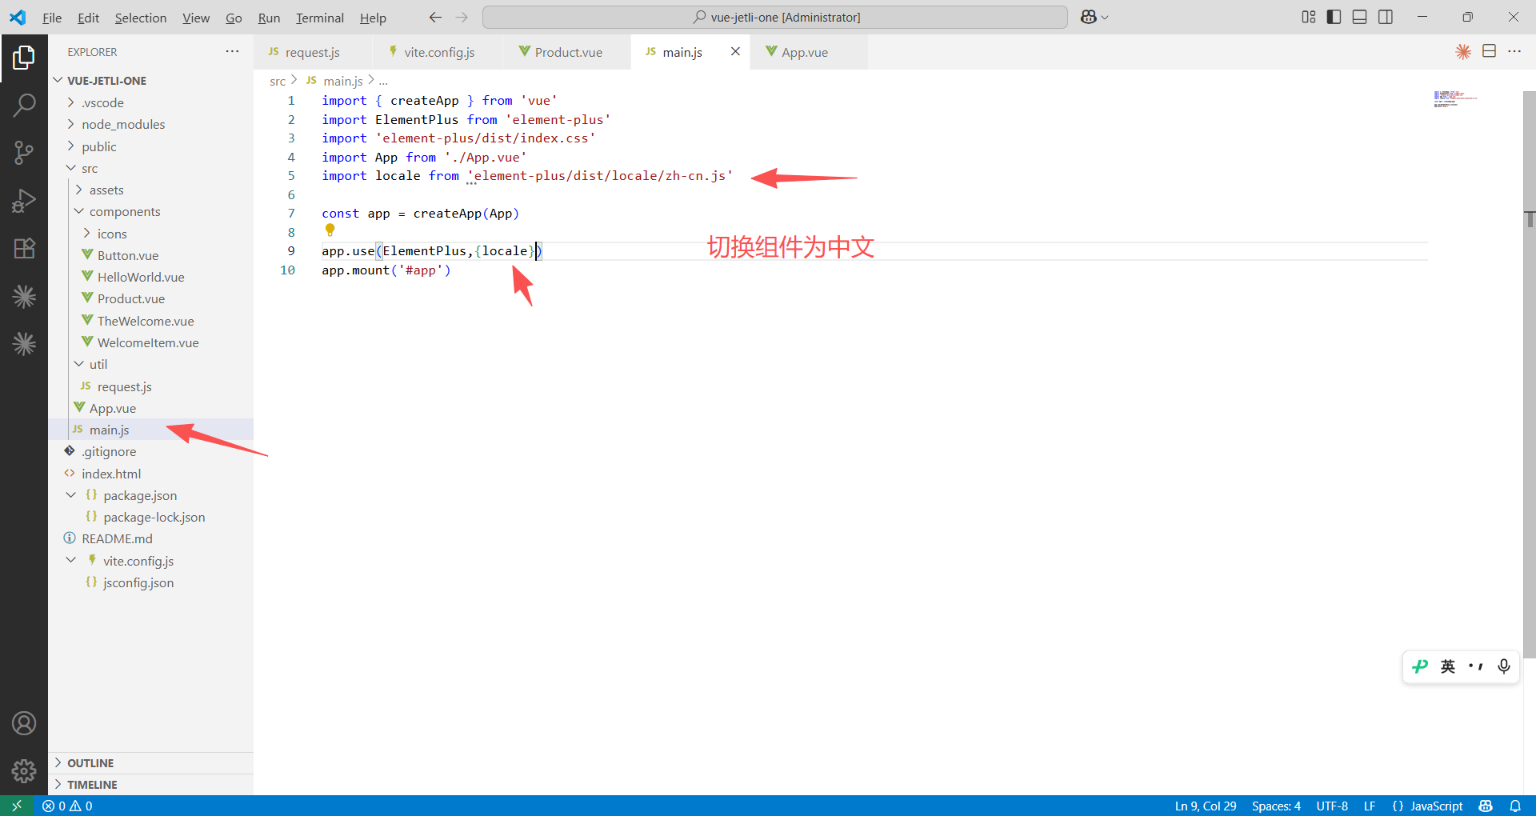Open Customize Layout control
The image size is (1536, 816).
1309,17
